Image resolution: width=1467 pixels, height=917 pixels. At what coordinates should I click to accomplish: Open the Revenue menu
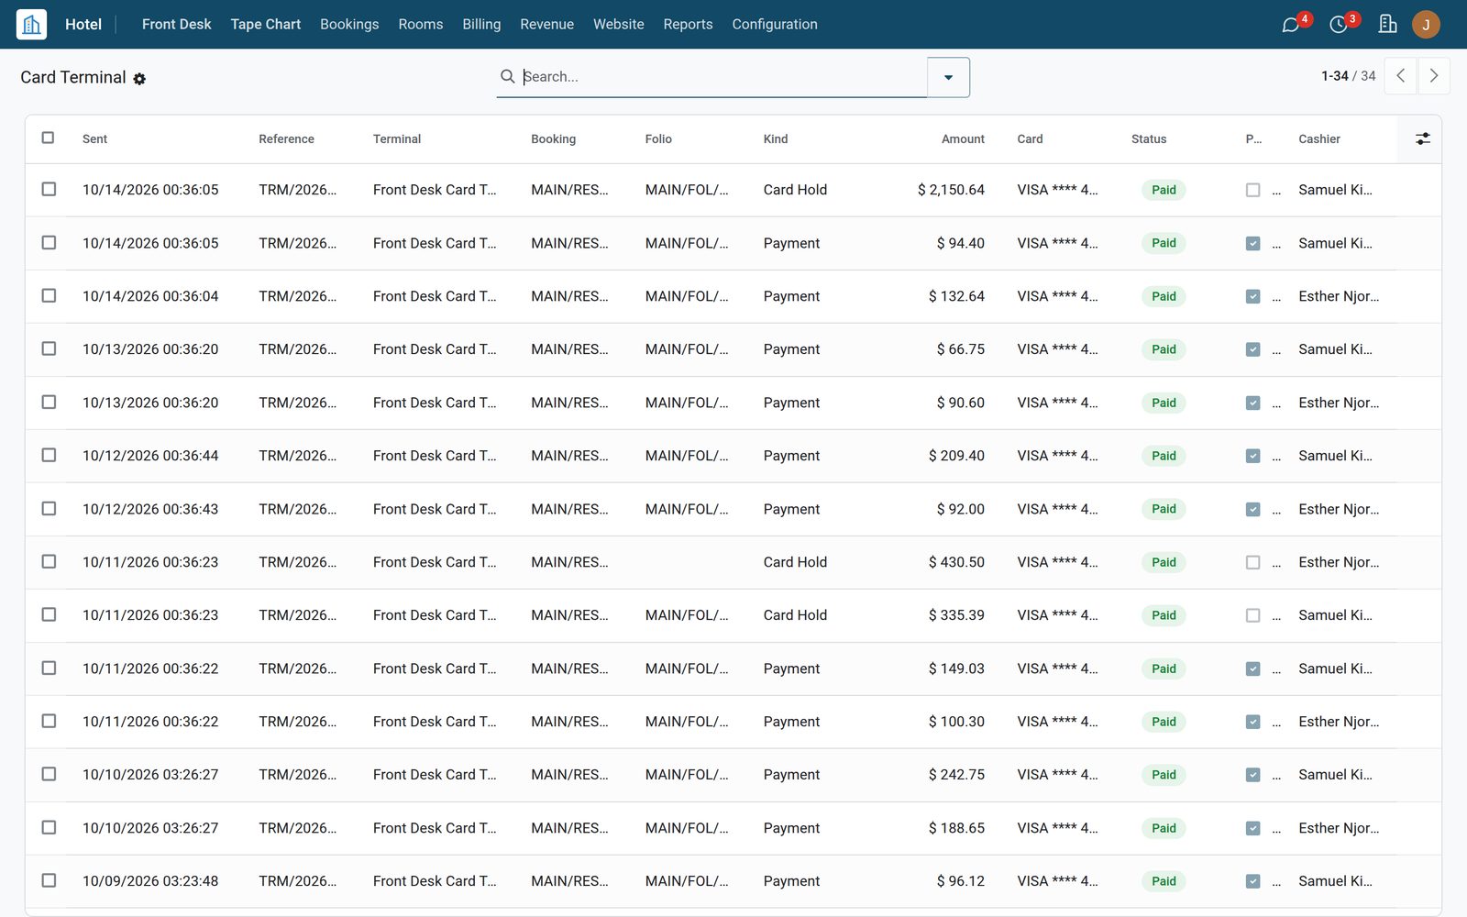[546, 24]
